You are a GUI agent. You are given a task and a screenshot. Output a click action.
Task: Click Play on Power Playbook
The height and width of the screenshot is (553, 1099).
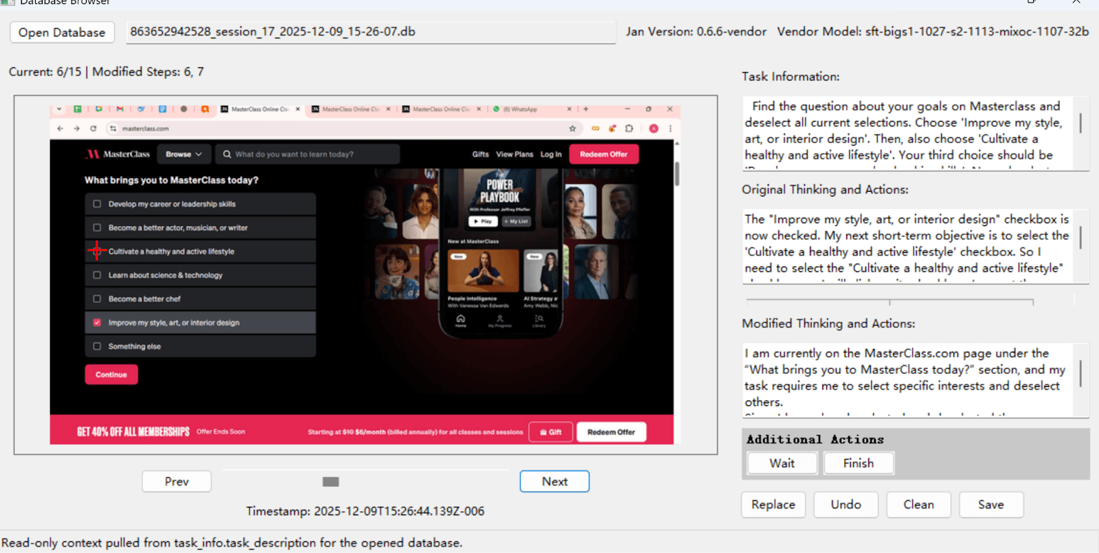(484, 221)
